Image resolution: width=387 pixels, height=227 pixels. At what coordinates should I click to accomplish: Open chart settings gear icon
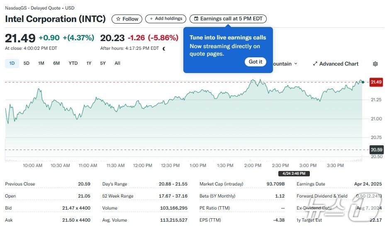pos(375,64)
